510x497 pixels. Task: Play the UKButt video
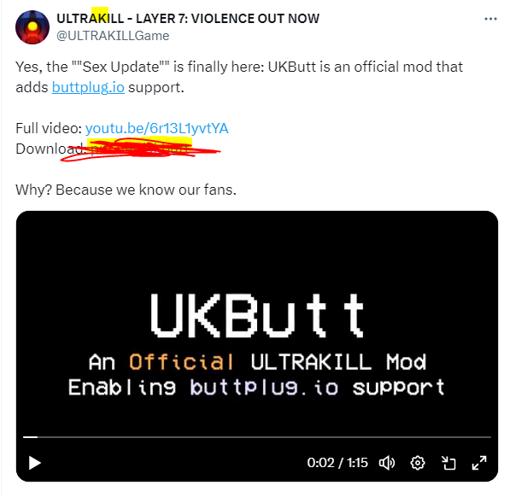[34, 463]
